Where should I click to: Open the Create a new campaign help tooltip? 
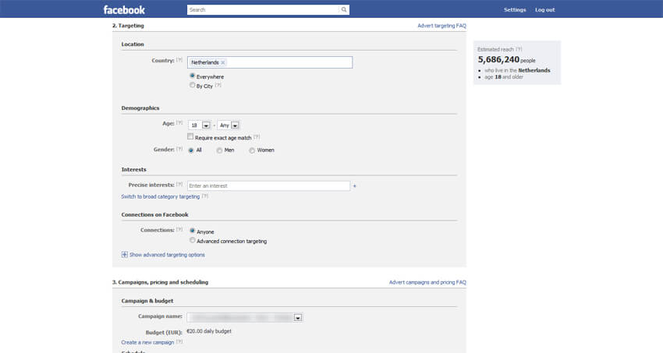179,341
